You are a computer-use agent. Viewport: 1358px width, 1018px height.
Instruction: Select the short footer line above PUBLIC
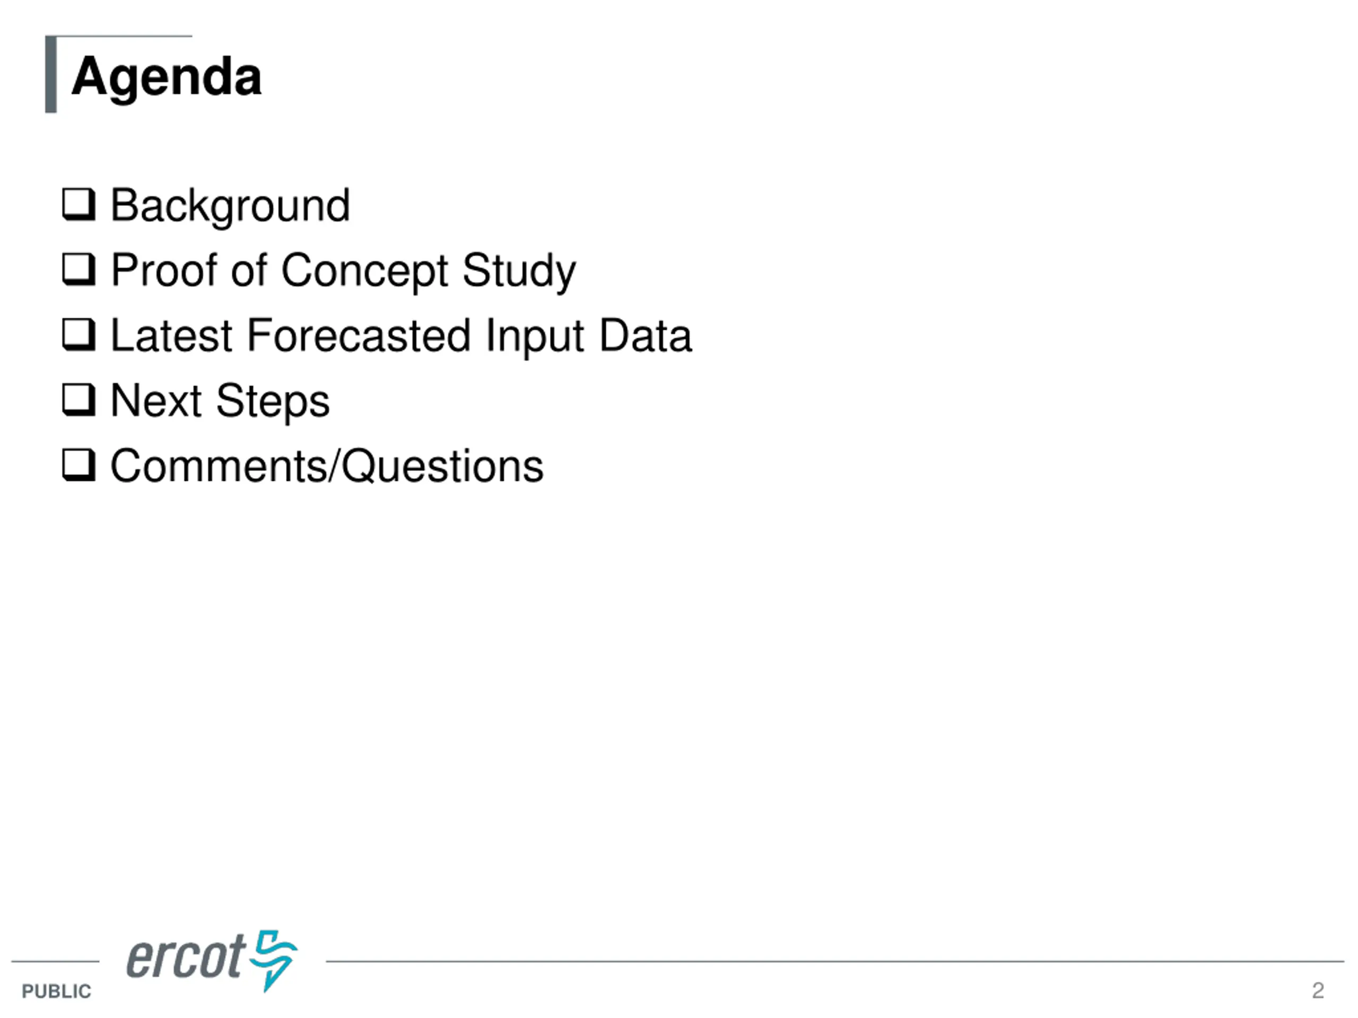pos(55,962)
